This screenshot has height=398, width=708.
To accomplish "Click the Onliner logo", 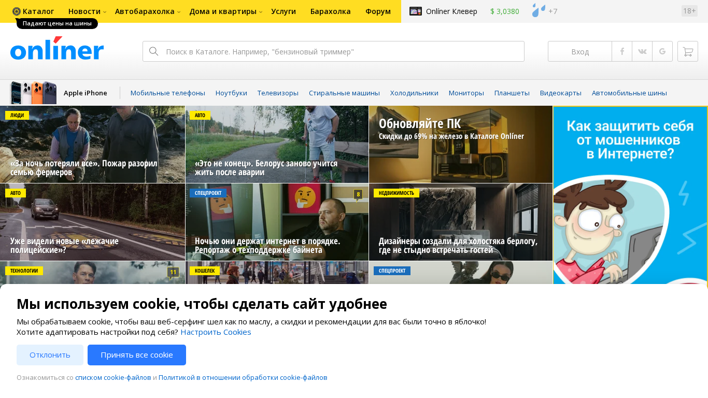I will (57, 49).
